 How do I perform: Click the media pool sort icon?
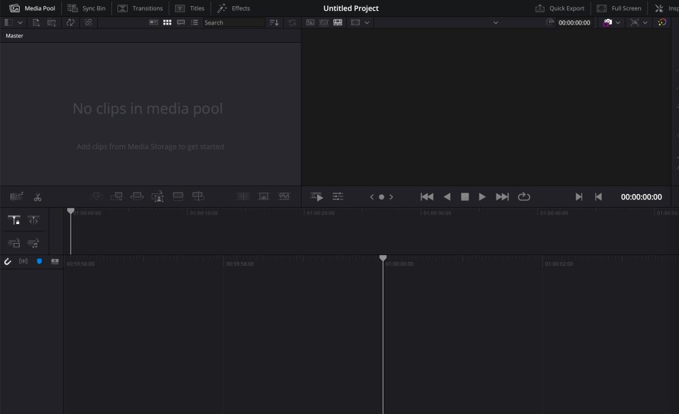(274, 22)
